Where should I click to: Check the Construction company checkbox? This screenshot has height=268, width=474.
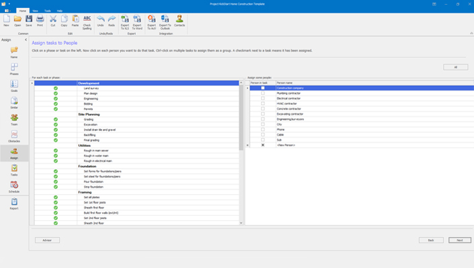[263, 88]
